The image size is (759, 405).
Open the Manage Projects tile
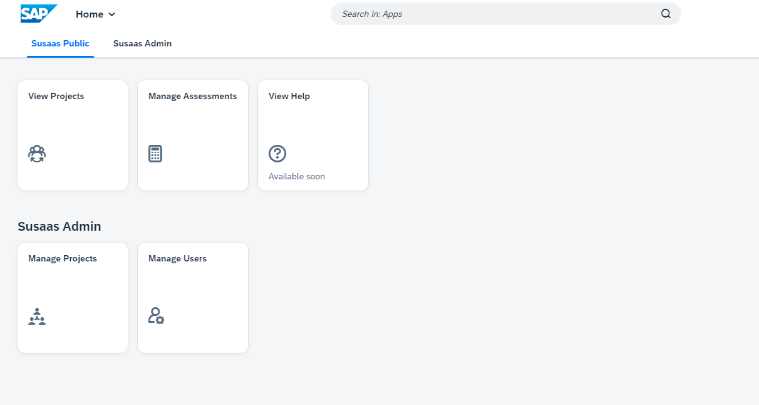73,298
